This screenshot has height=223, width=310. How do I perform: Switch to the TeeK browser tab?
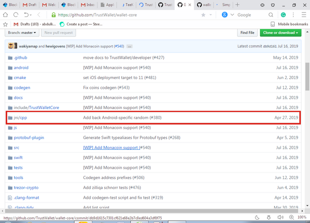pyautogui.click(x=126, y=5)
